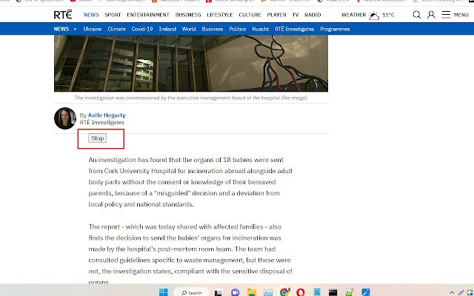
Task: Open the CULTURE section
Action: pyautogui.click(x=250, y=15)
